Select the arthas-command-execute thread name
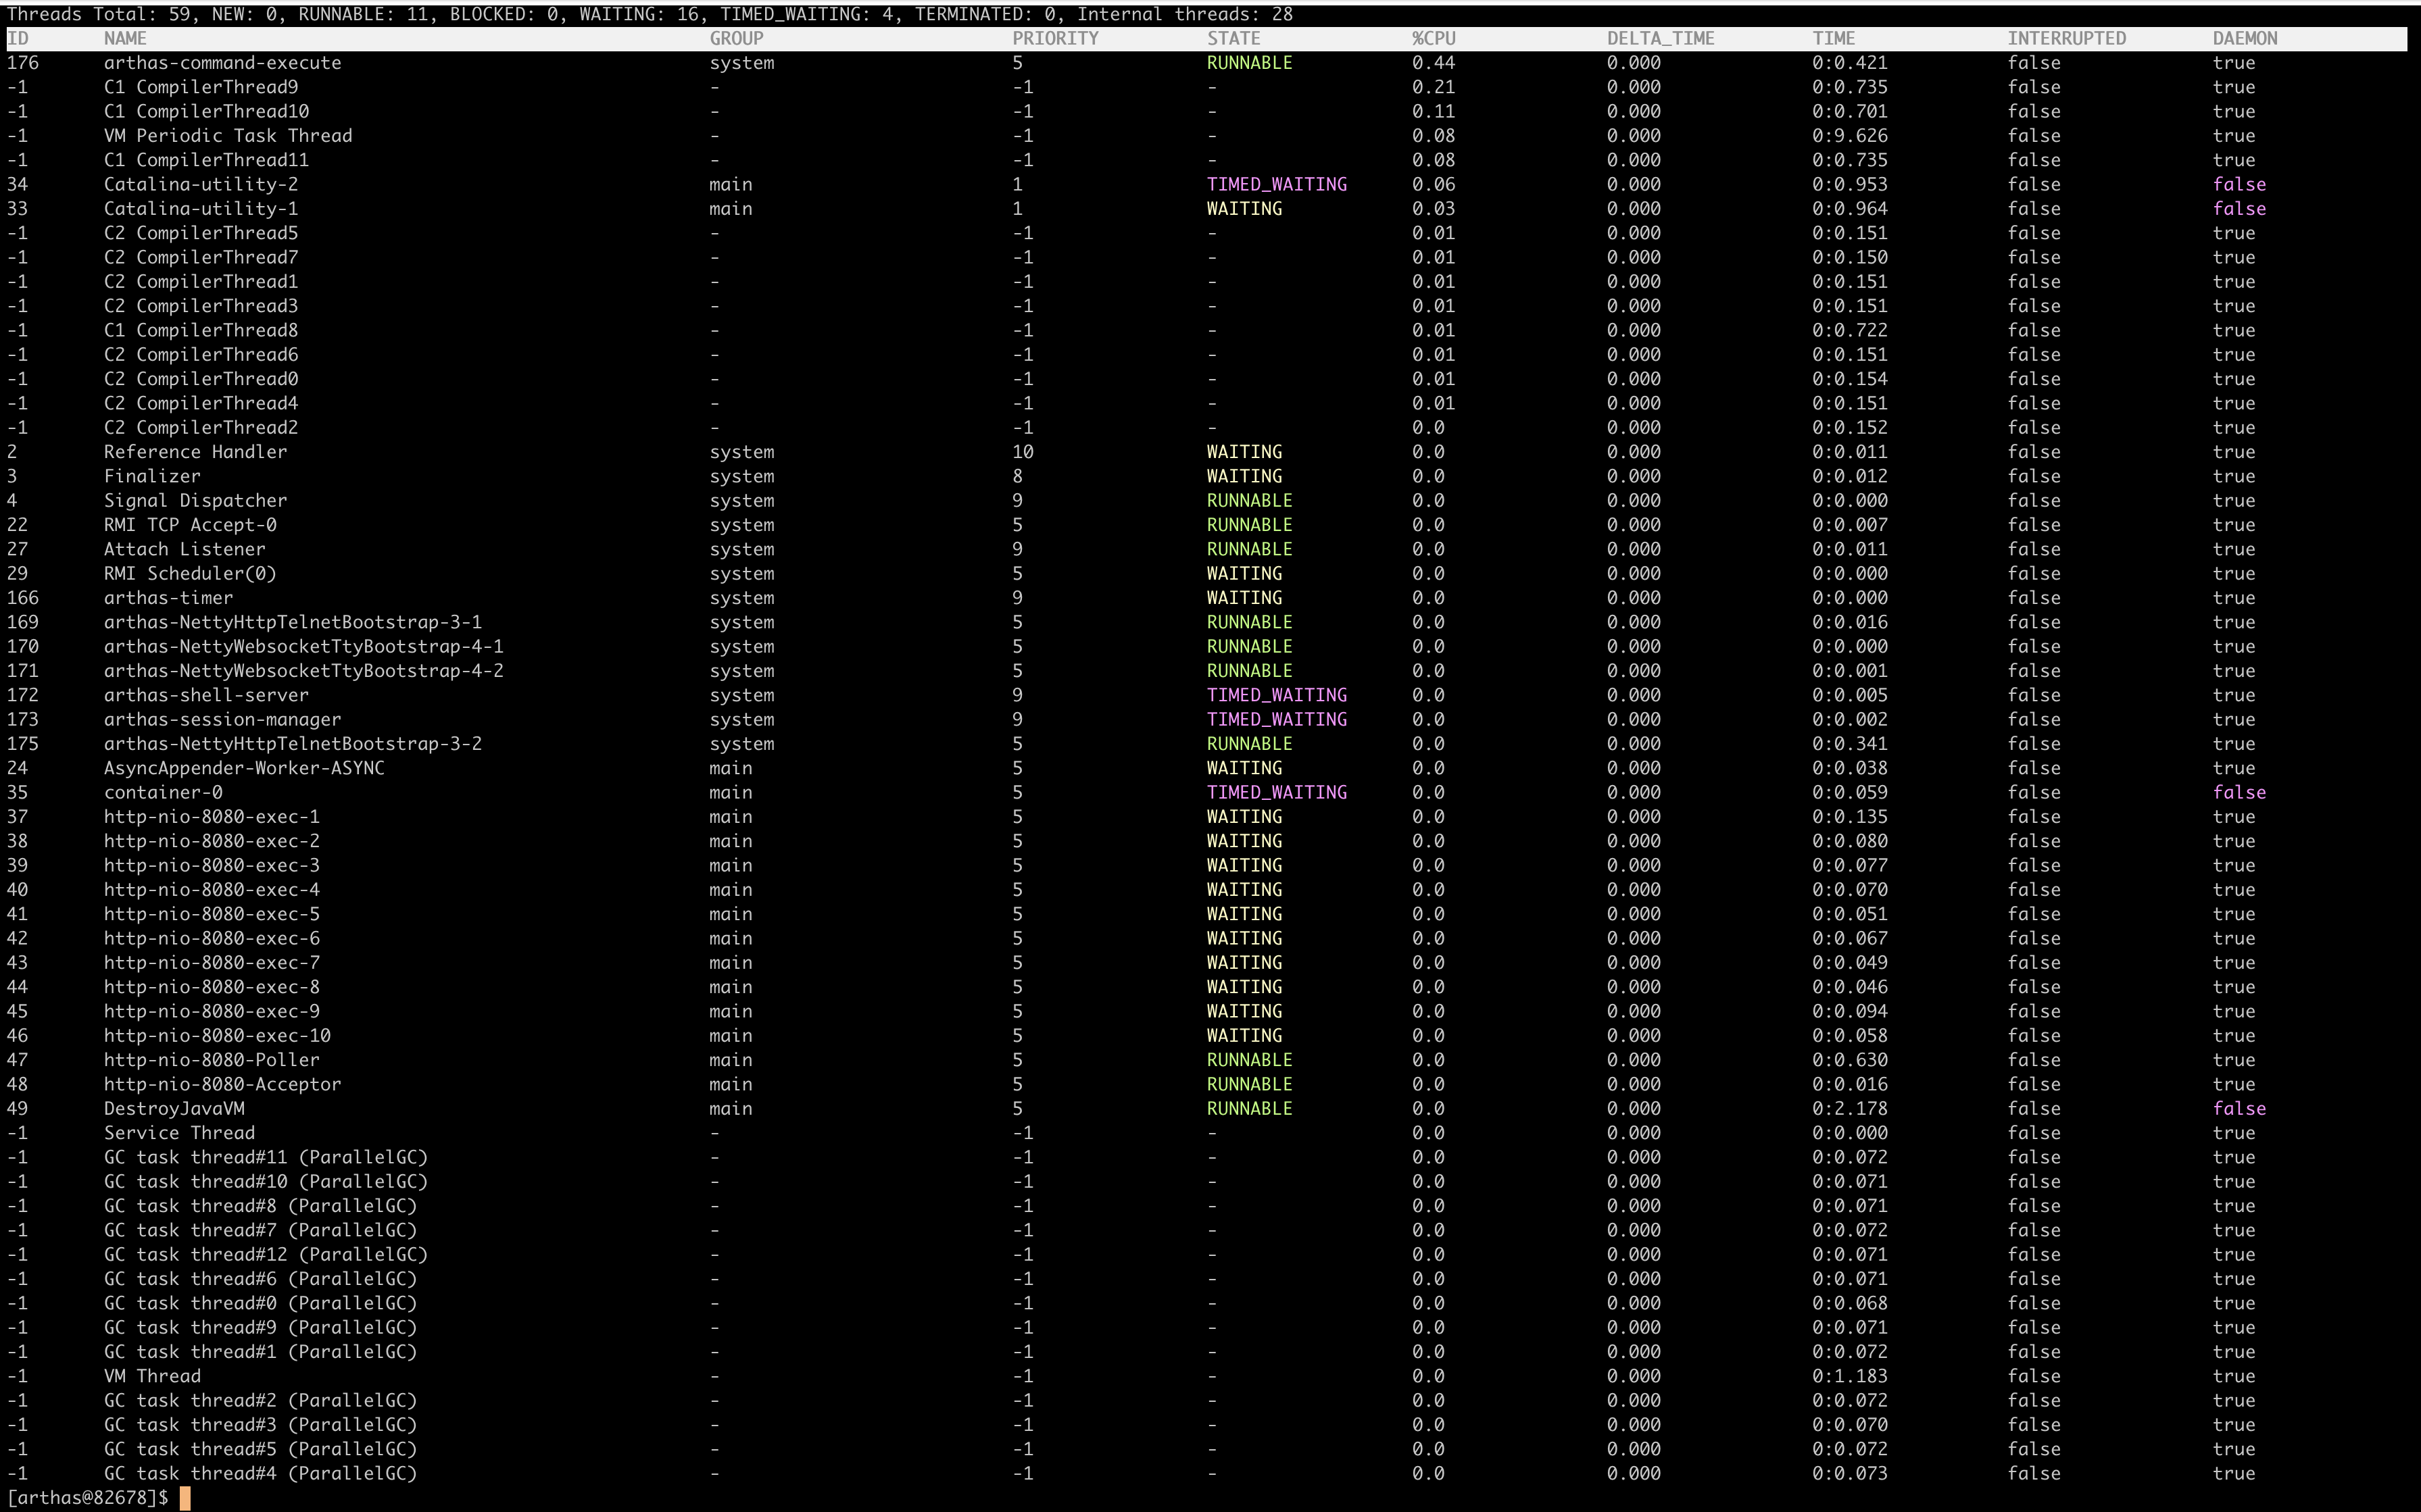 pyautogui.click(x=222, y=63)
